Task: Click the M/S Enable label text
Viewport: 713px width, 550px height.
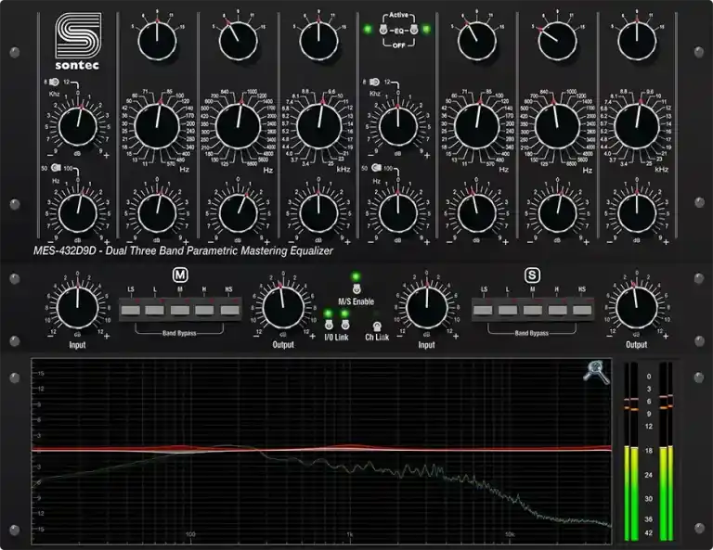Action: 356,301
